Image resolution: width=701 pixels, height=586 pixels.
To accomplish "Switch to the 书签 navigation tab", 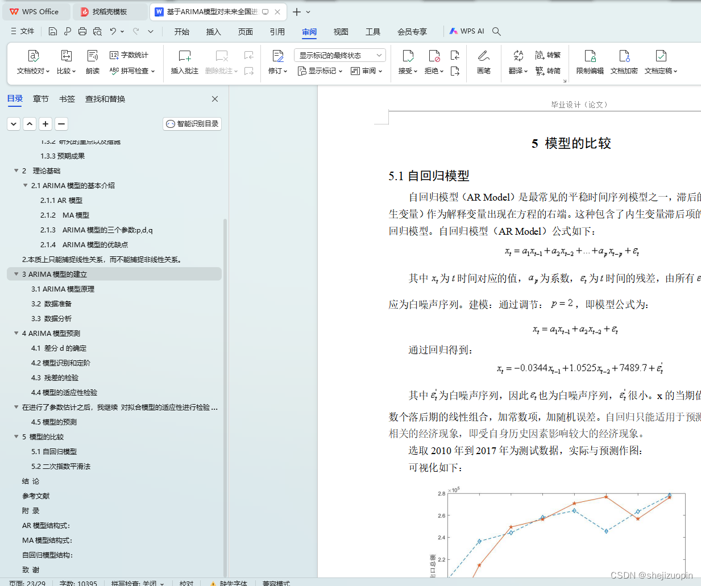I will 67,99.
